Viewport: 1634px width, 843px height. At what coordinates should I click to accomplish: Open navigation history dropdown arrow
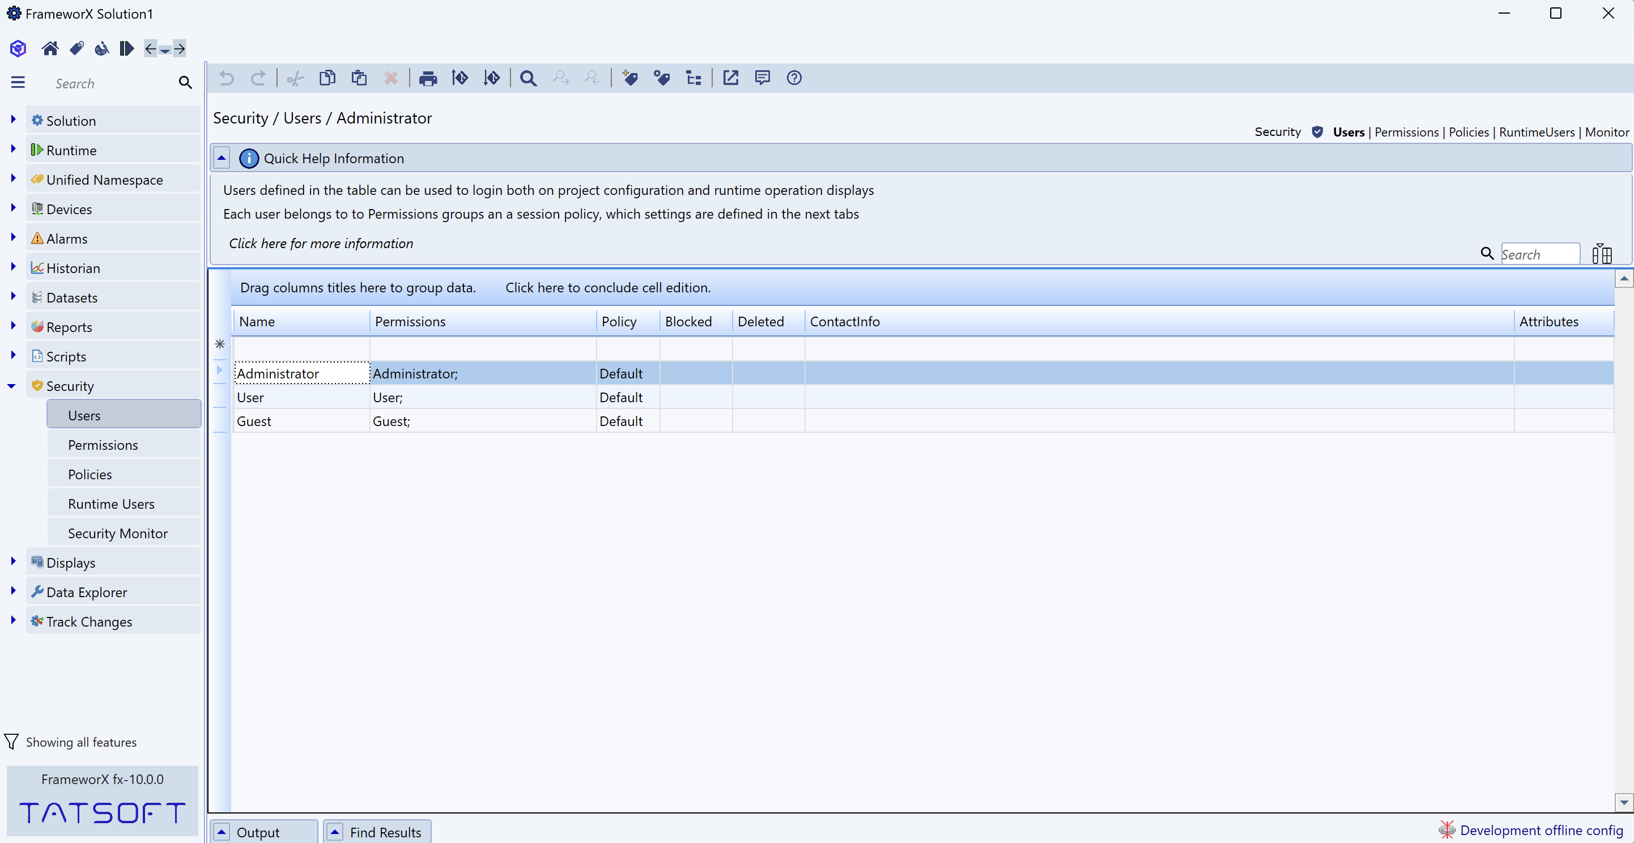165,49
